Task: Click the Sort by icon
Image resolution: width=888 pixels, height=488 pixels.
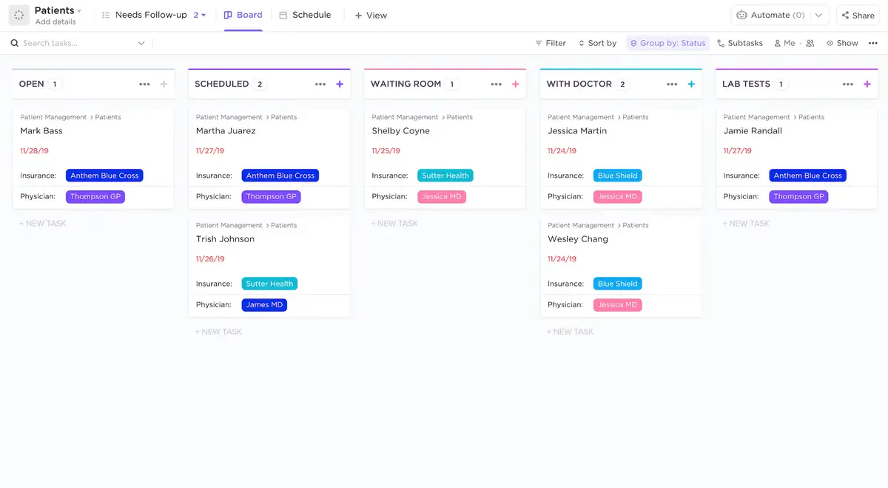Action: pyautogui.click(x=582, y=43)
